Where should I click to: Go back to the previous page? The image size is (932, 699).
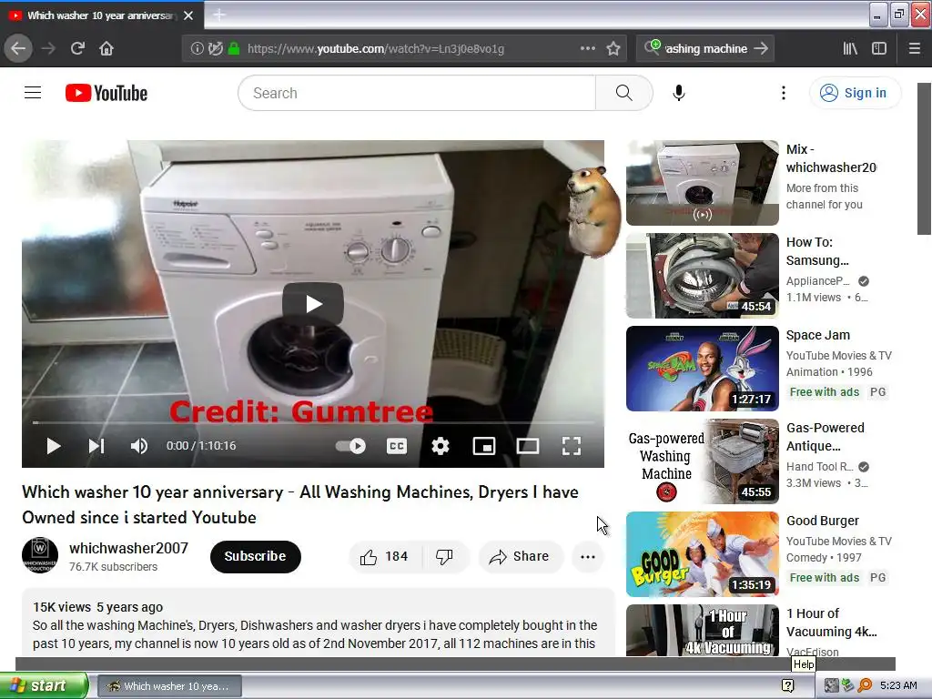[x=18, y=48]
